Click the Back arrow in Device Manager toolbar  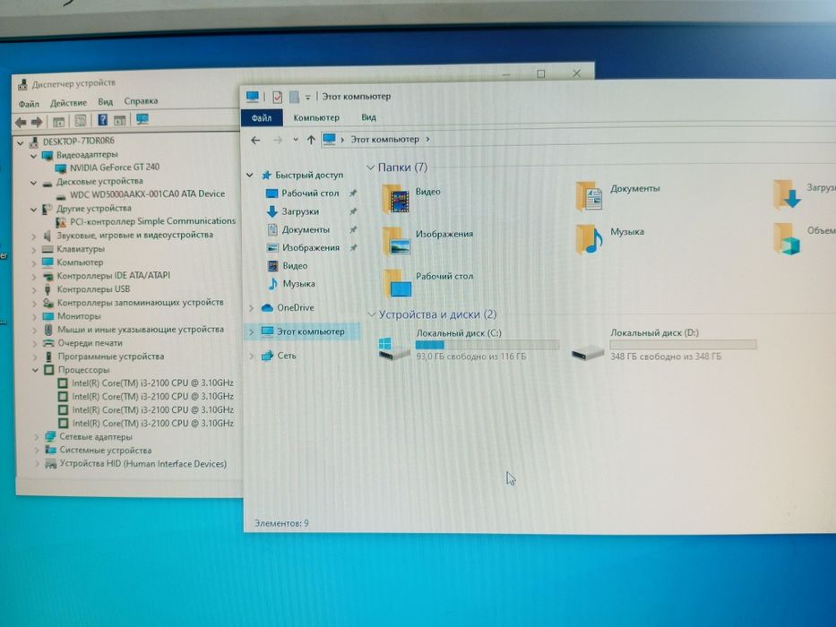point(21,123)
